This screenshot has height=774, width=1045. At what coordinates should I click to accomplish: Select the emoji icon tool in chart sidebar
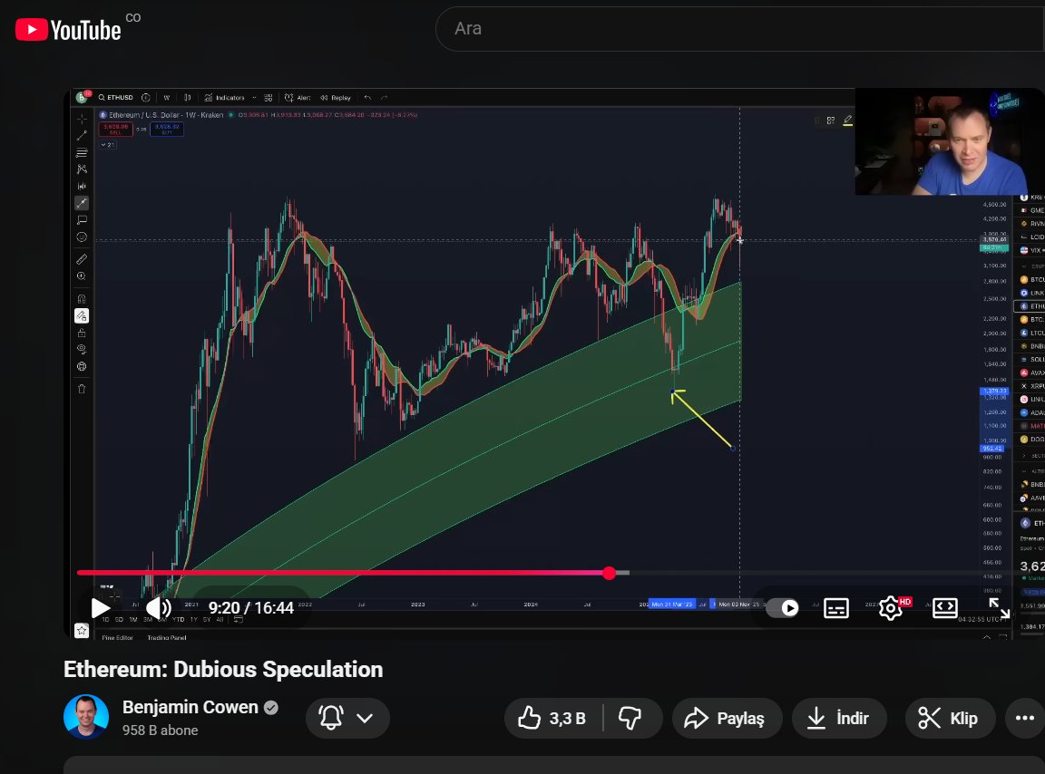(82, 237)
